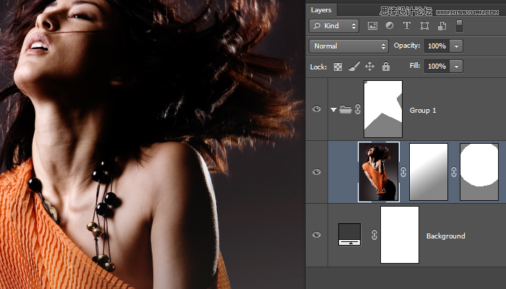Viewport: 506px width, 289px height.
Task: Toggle layer filtering switch
Action: (459, 26)
